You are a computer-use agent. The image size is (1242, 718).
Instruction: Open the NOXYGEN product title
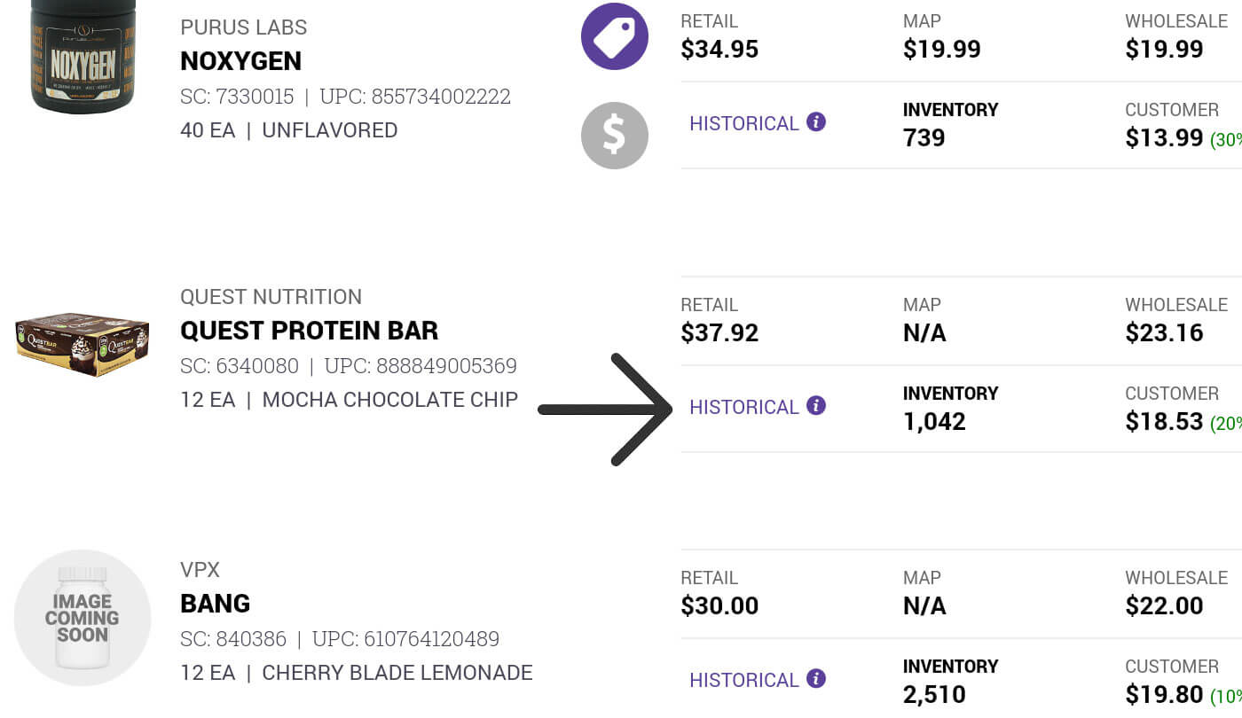point(240,61)
